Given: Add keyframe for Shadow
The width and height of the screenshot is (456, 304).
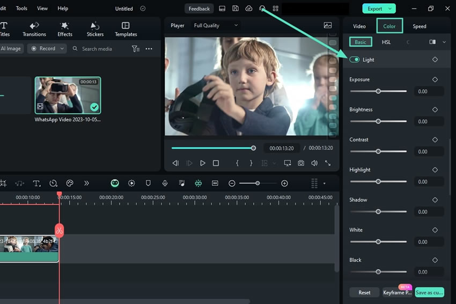Looking at the screenshot, I should point(435,200).
